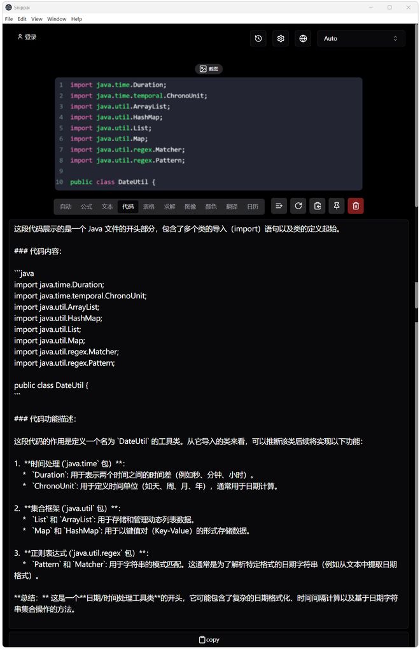Click '### 代码内容:' heading text
420x650 pixels.
tap(38, 251)
